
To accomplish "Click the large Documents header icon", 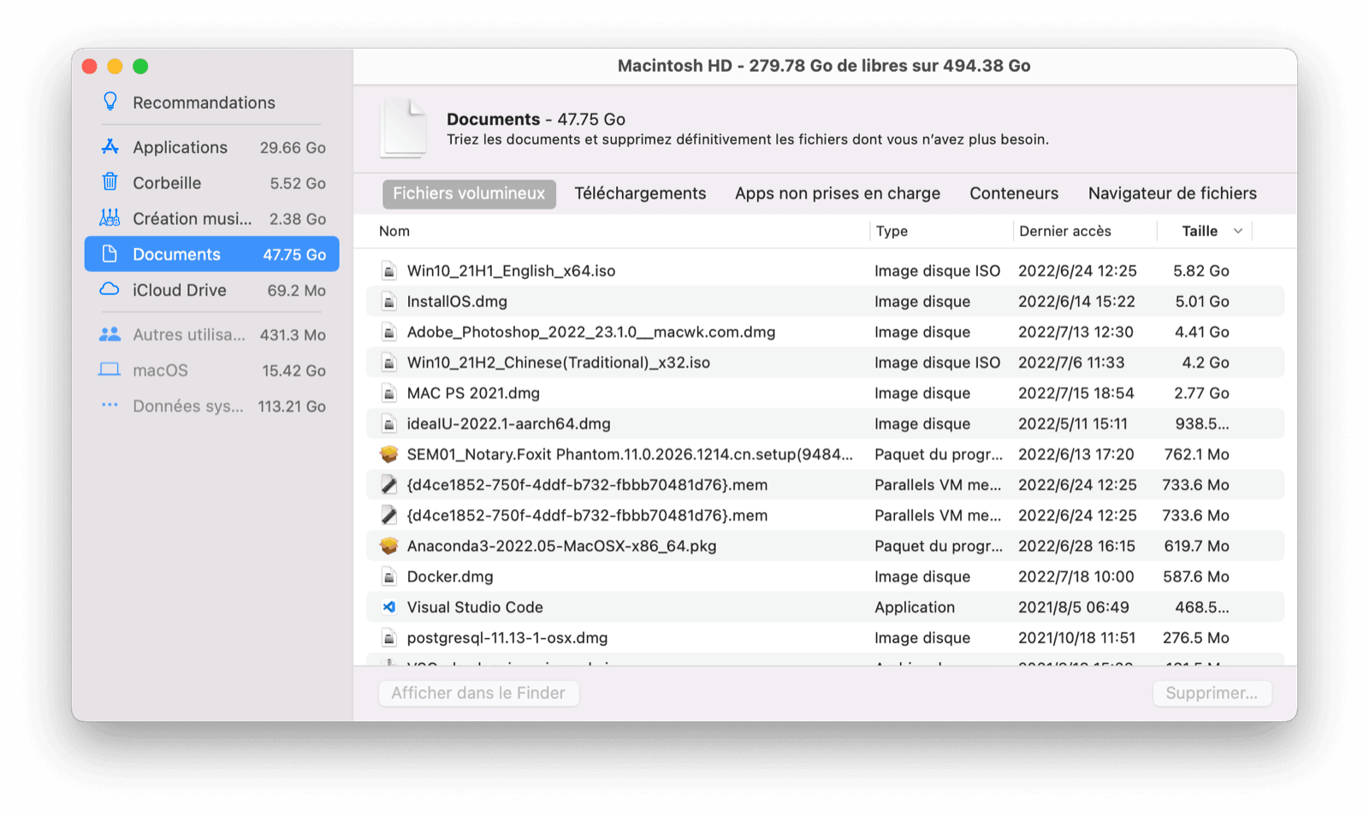I will coord(404,129).
